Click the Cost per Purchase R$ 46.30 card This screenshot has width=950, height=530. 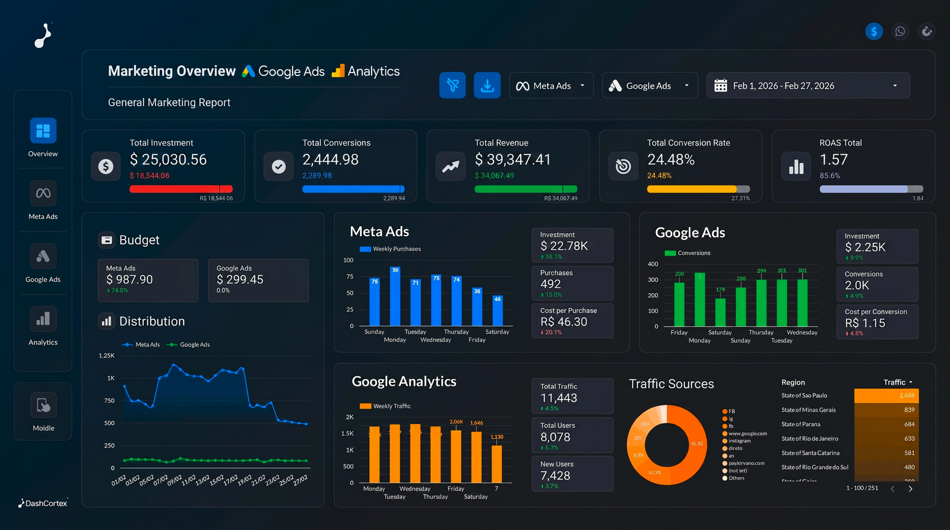(x=572, y=321)
